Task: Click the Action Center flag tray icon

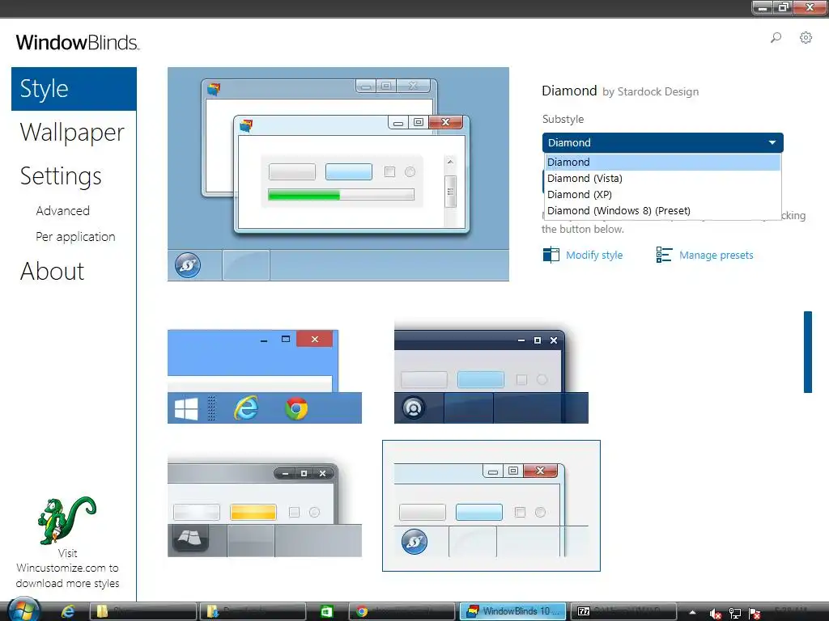Action: coord(755,614)
